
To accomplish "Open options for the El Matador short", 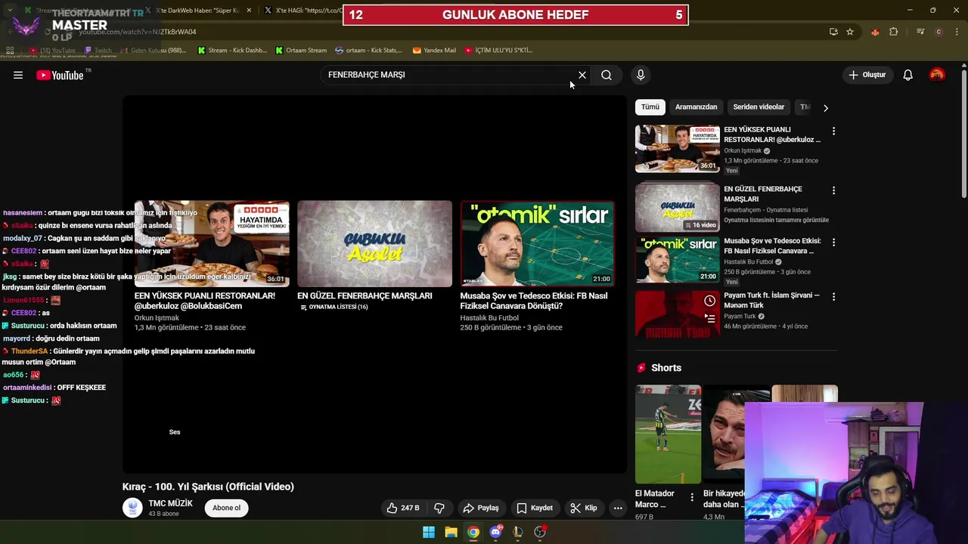I will pos(691,496).
